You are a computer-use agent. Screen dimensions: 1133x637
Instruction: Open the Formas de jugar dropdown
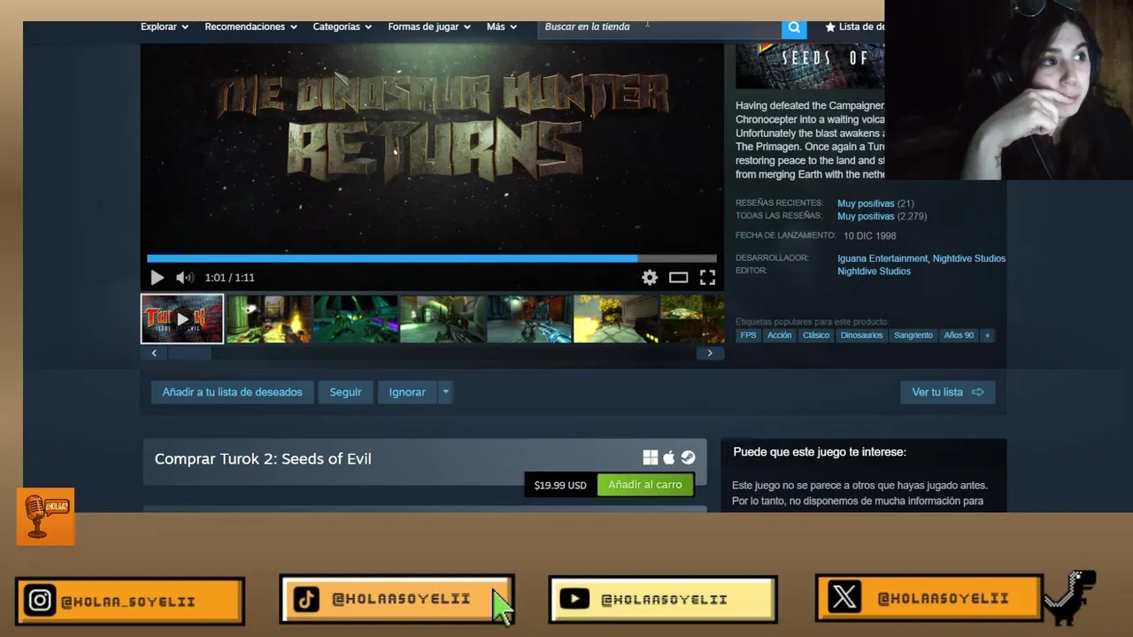429,27
